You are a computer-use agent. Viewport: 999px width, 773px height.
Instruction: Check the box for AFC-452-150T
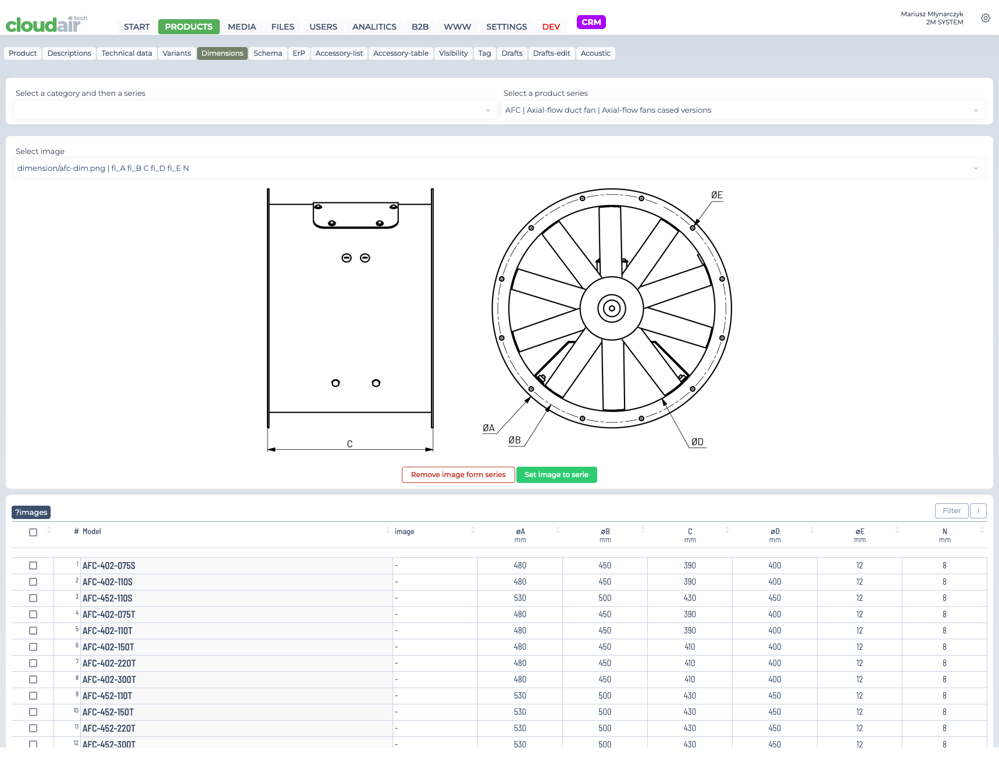pos(33,712)
